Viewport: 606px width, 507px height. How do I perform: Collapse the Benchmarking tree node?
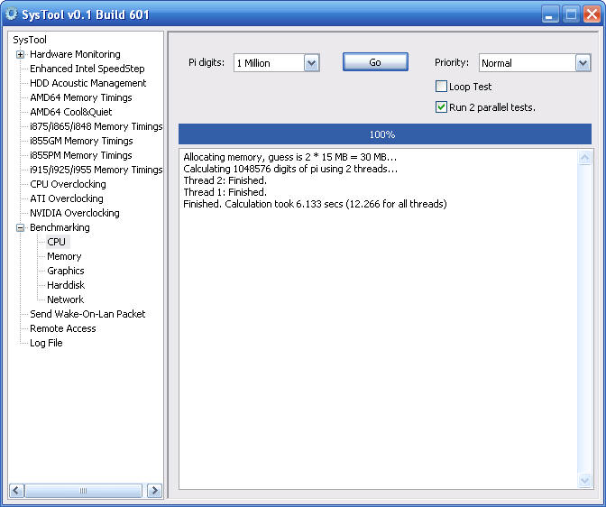pos(20,227)
